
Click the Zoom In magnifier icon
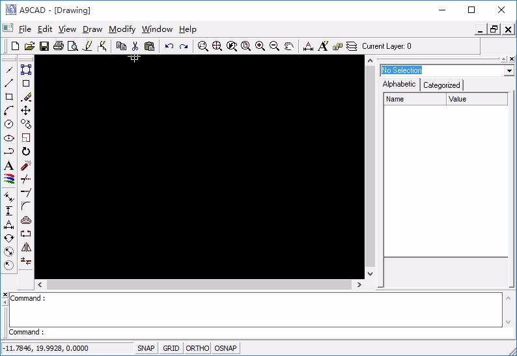(260, 46)
